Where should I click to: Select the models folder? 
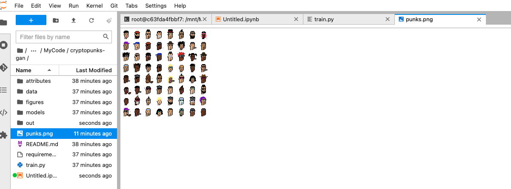64,113
